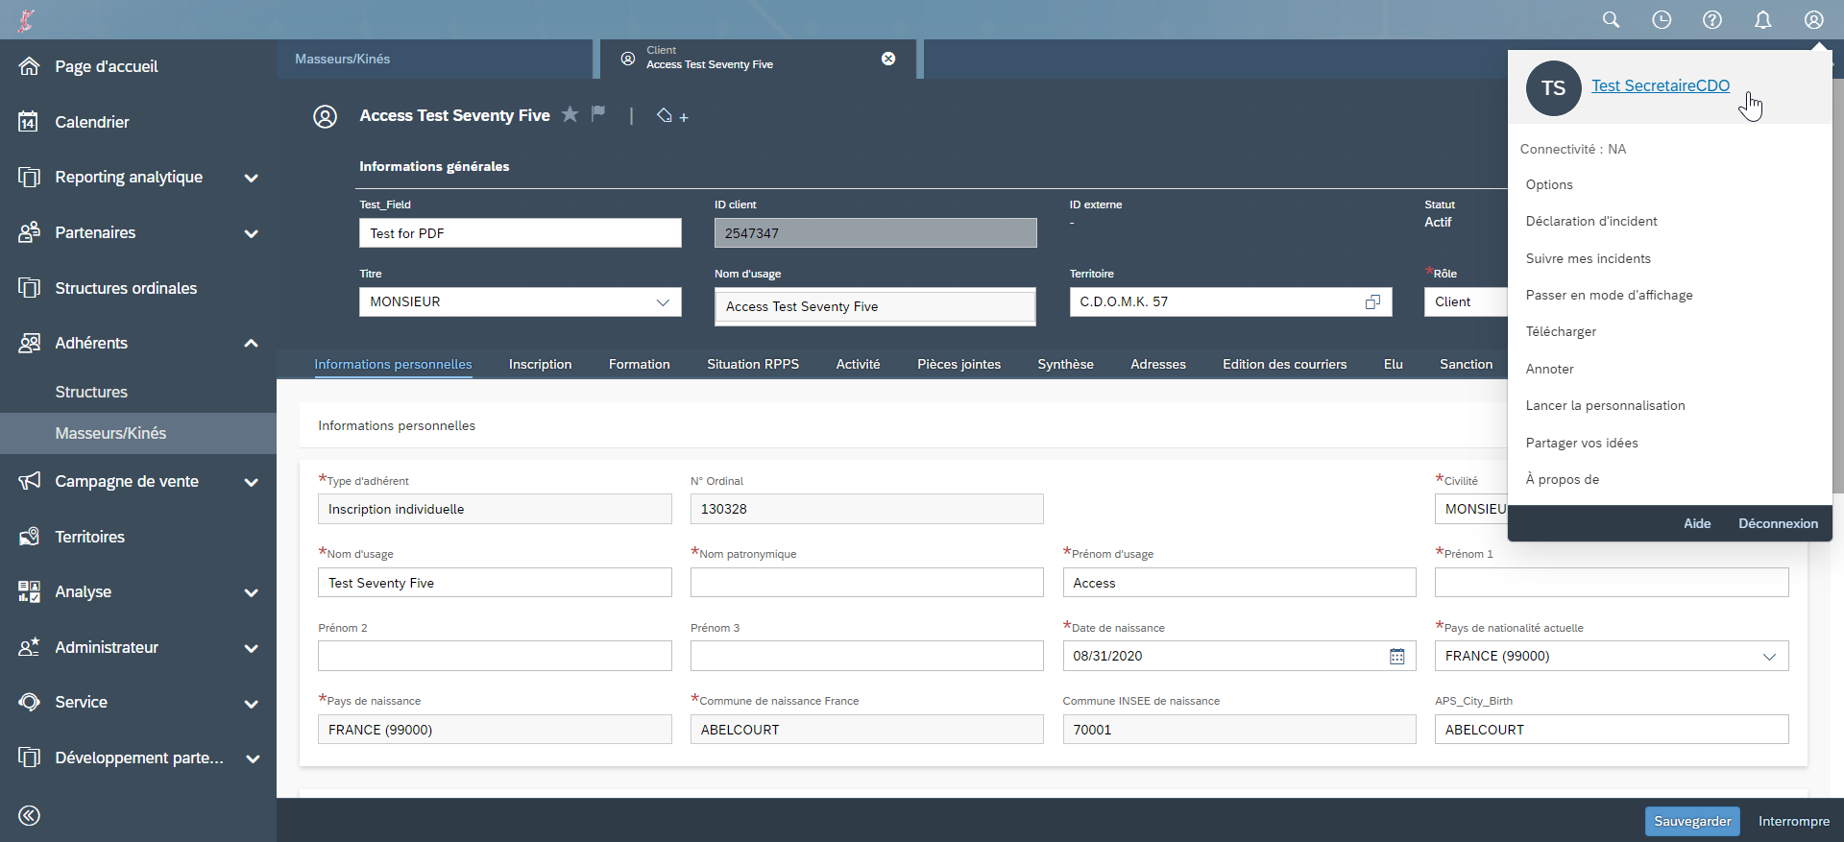Open the notifications bell icon

(x=1763, y=20)
